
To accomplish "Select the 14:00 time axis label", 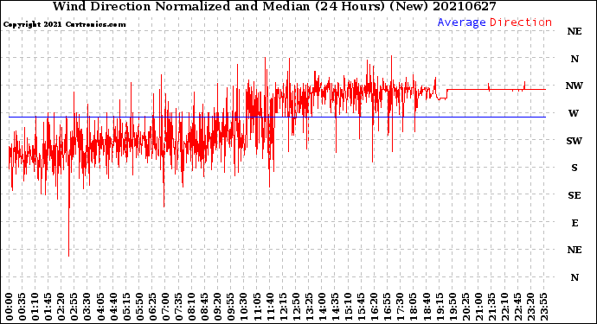I will [x=322, y=307].
